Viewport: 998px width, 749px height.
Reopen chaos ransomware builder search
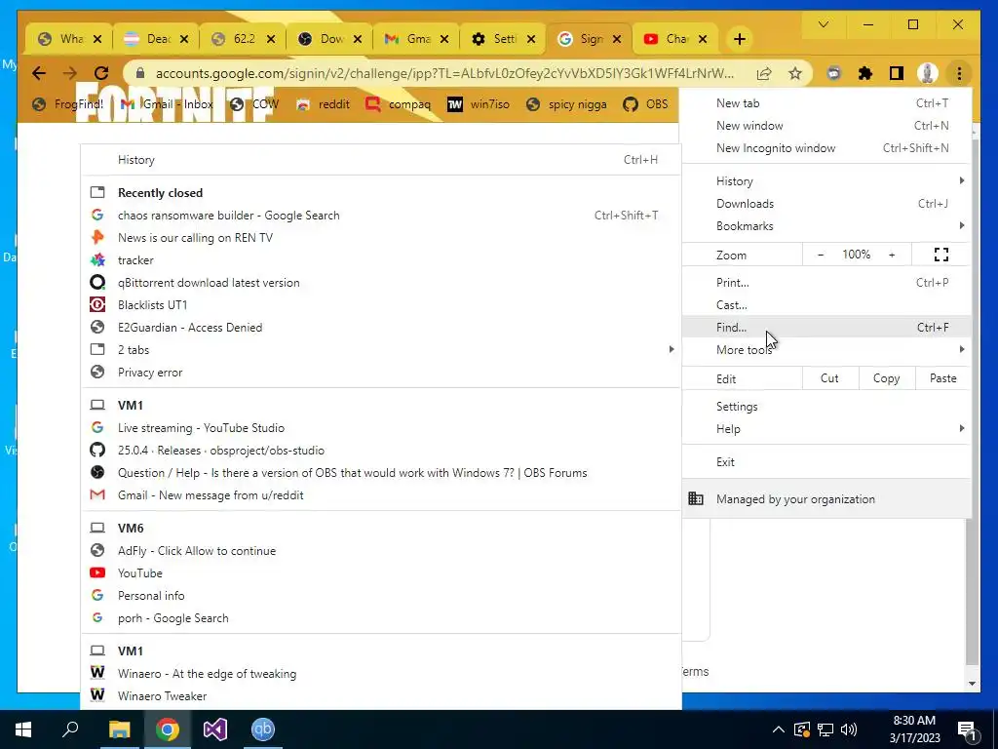(x=381, y=216)
